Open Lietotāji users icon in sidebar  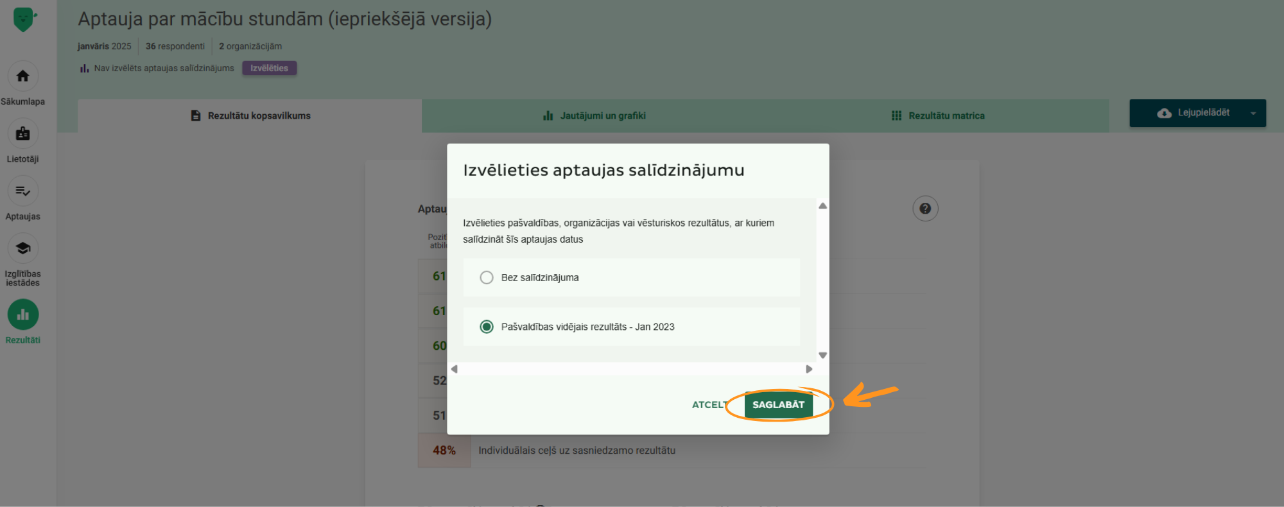[23, 133]
